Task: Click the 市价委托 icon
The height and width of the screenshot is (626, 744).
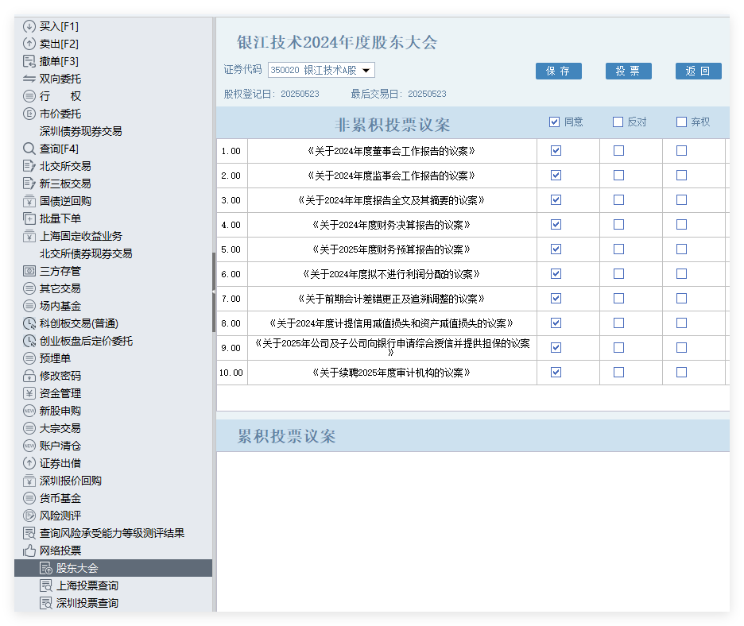Action: click(29, 114)
